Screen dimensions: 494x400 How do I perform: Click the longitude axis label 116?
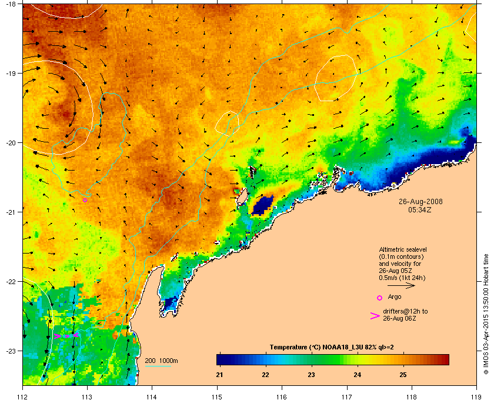click(282, 397)
